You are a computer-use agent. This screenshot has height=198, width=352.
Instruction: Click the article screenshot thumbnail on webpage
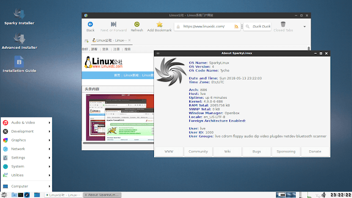point(120,117)
